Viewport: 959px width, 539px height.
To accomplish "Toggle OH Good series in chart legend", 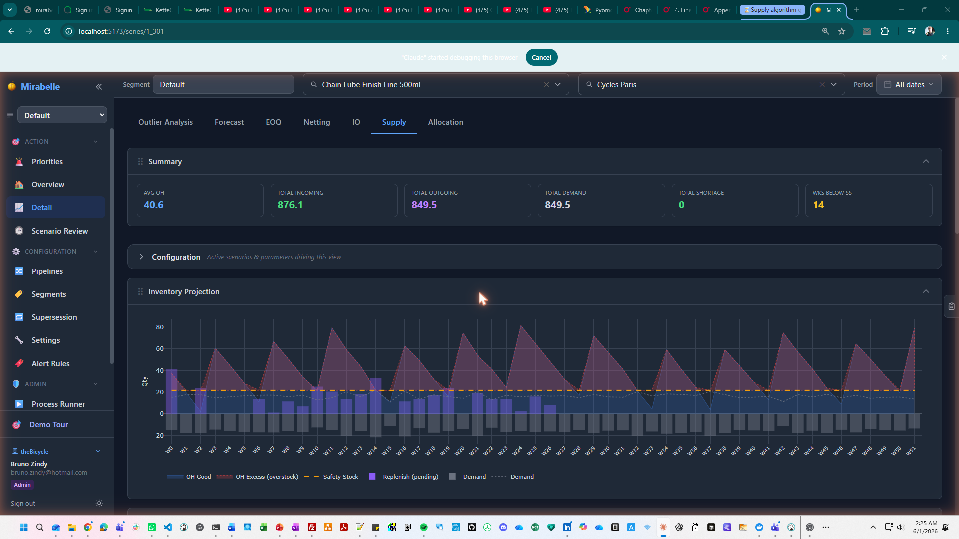I will (x=189, y=477).
